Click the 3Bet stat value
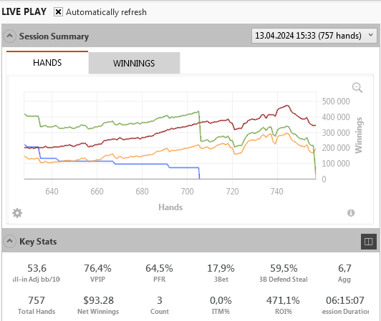 click(221, 268)
